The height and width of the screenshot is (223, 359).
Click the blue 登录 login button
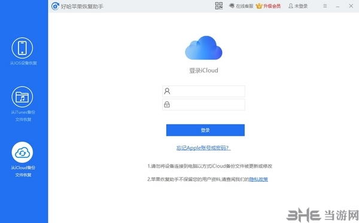point(205,130)
